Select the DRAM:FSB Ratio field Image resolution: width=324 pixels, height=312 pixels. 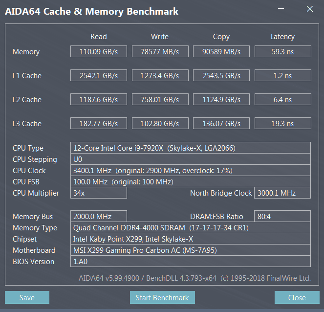tap(282, 217)
